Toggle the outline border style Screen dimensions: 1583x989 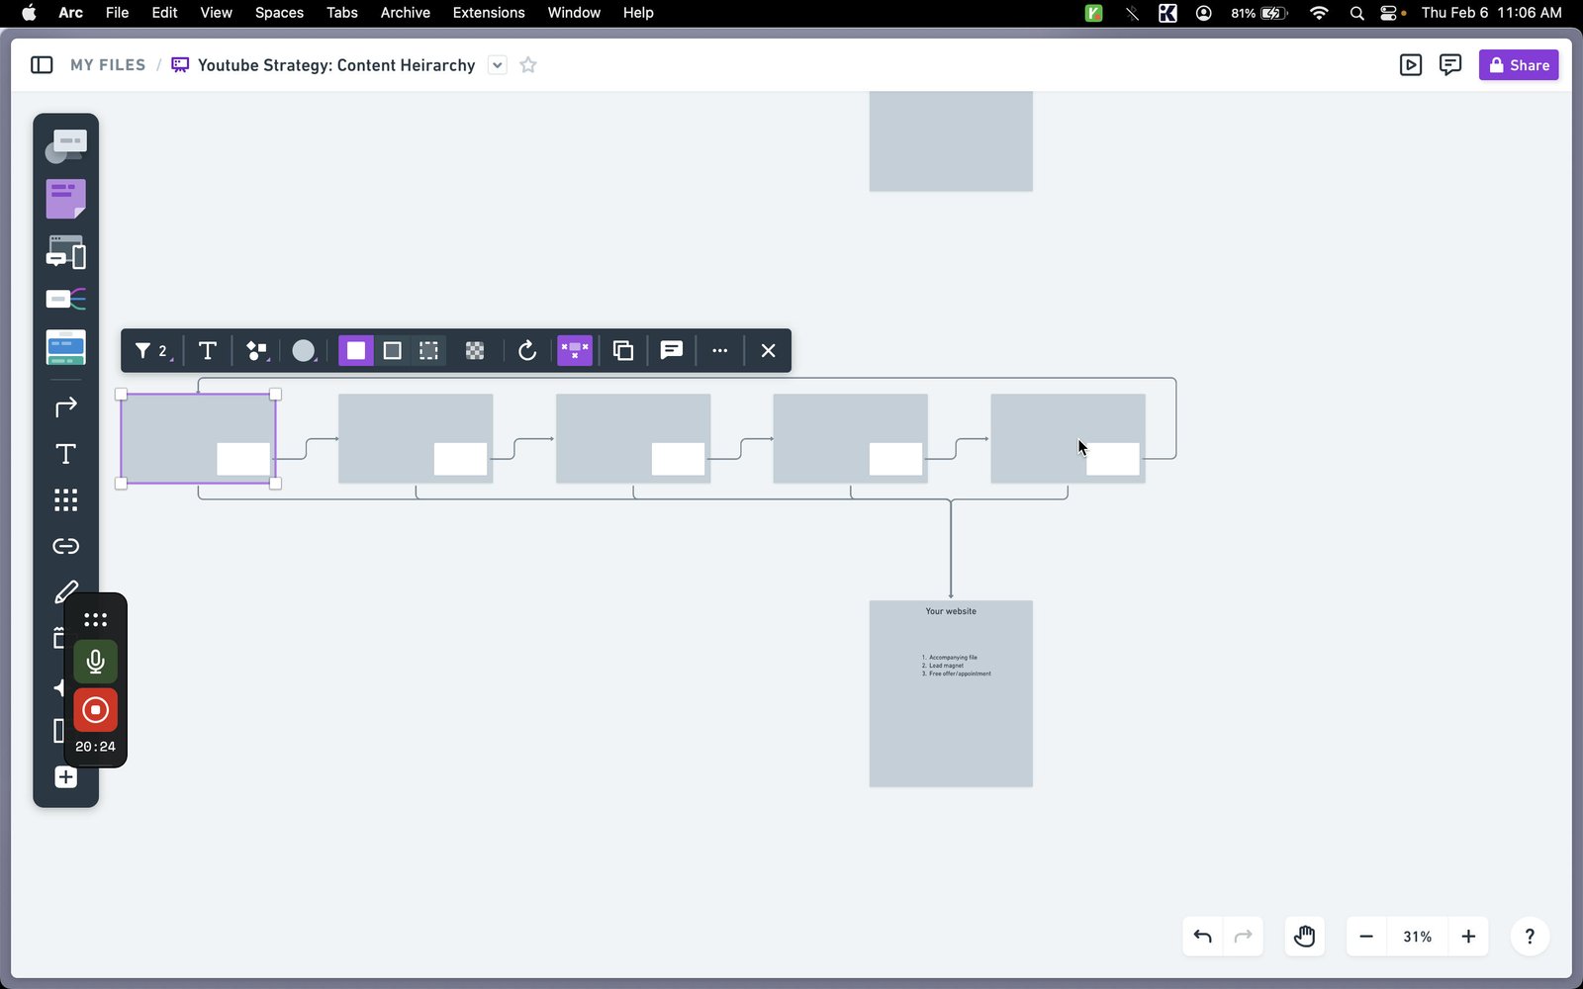392,350
